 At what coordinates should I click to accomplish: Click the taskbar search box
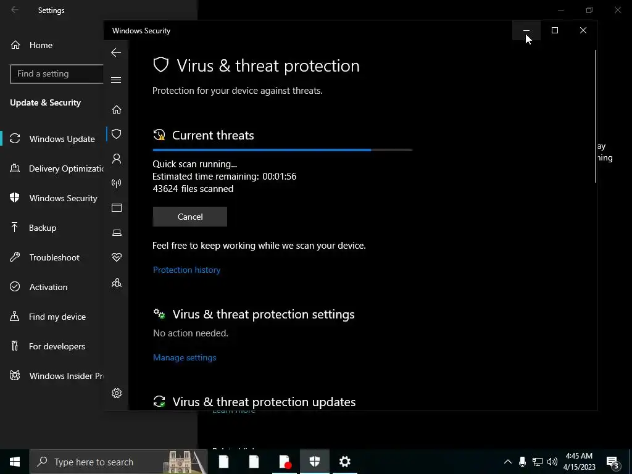point(118,462)
